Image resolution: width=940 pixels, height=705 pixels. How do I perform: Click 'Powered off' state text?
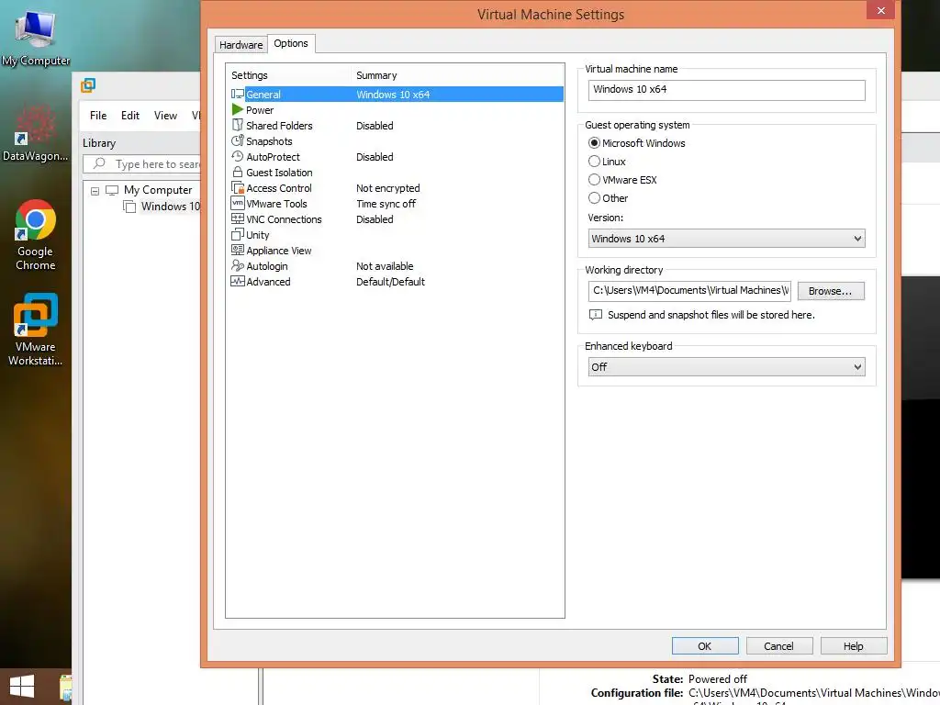718,678
